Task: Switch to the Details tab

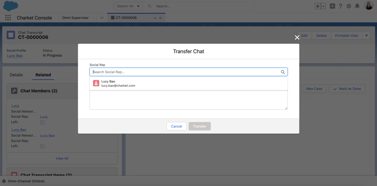Action: tap(16, 75)
